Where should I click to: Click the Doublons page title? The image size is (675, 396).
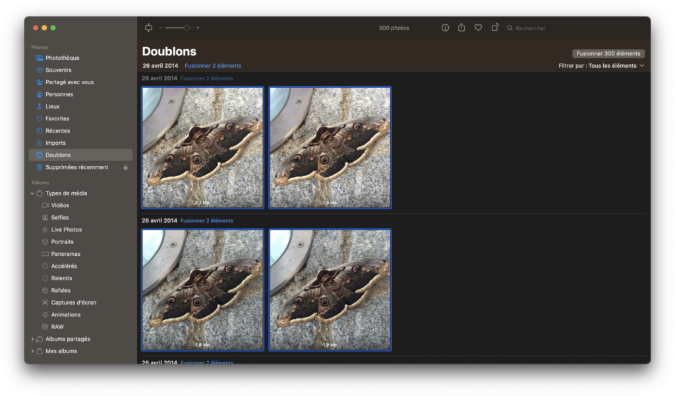tap(169, 51)
